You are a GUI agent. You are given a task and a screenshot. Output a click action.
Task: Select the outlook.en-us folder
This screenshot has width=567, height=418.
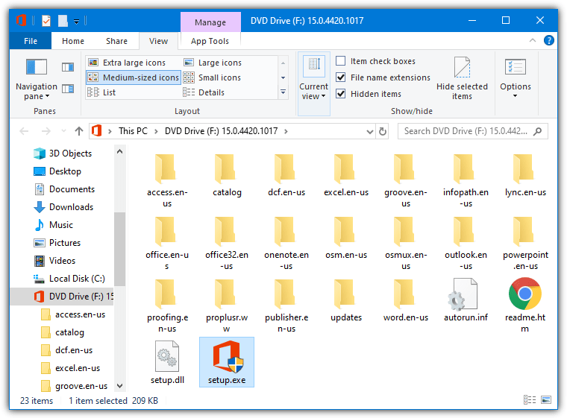(x=466, y=242)
